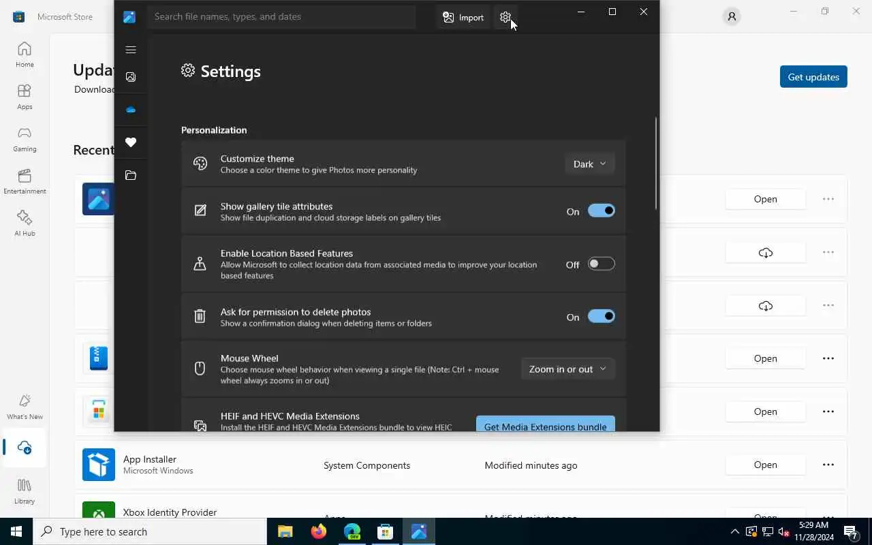This screenshot has height=545, width=872.
Task: Open App Installer from the Store list
Action: (765, 465)
